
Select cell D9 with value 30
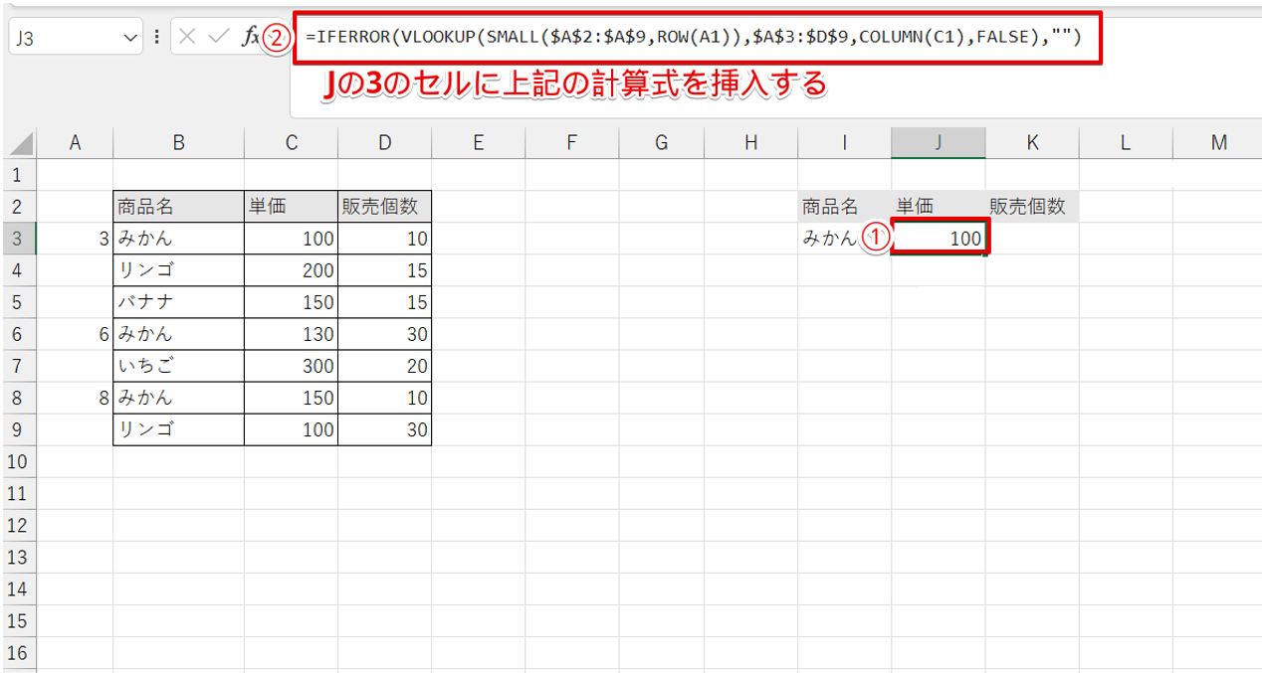[x=385, y=429]
